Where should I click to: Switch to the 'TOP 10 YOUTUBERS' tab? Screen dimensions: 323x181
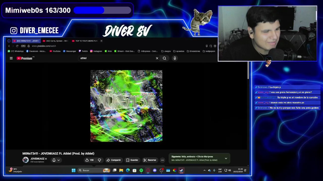(85, 41)
